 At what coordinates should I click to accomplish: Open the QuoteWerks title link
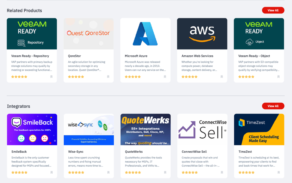pos(134,152)
